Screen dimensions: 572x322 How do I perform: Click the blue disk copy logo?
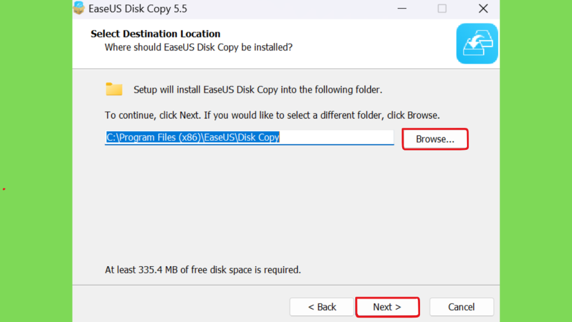point(477,44)
